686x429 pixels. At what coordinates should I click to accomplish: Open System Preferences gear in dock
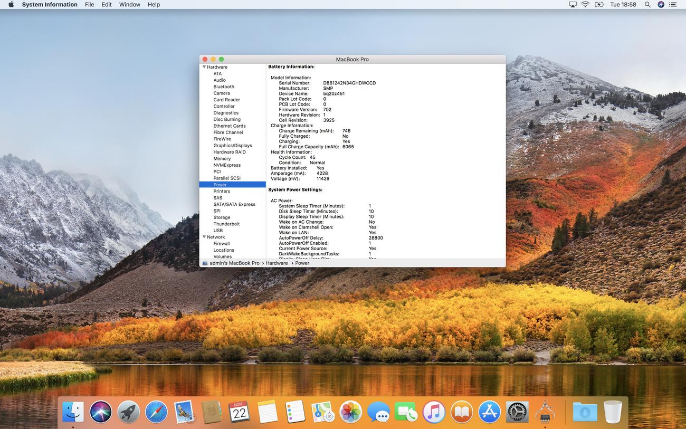point(517,412)
